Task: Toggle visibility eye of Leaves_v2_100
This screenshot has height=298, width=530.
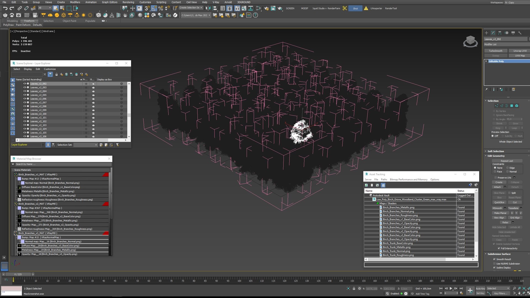Action: click(x=25, y=114)
